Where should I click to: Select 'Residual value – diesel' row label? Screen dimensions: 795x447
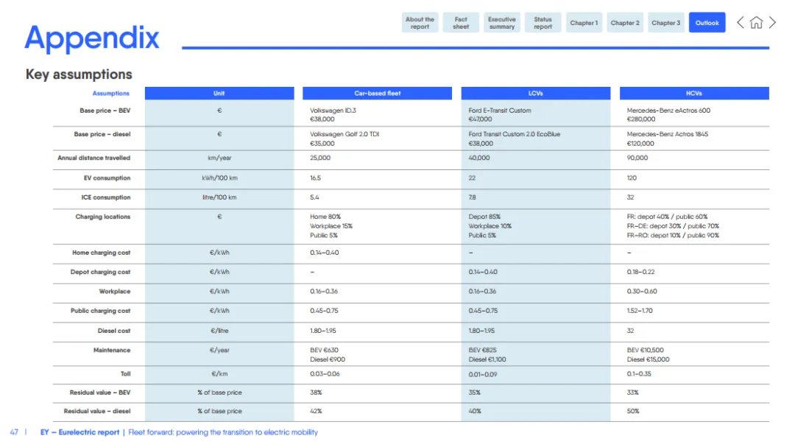coord(97,412)
